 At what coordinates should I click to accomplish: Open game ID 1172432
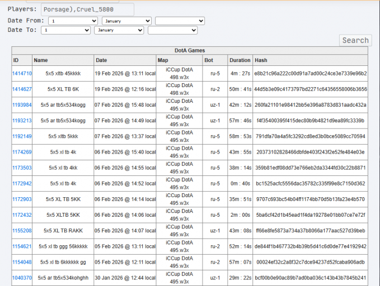click(22, 215)
